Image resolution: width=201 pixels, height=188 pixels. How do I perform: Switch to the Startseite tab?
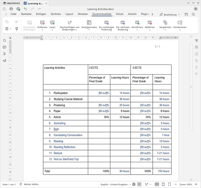[26, 14]
